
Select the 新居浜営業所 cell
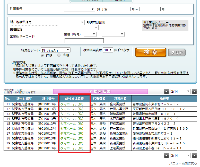point(120,134)
